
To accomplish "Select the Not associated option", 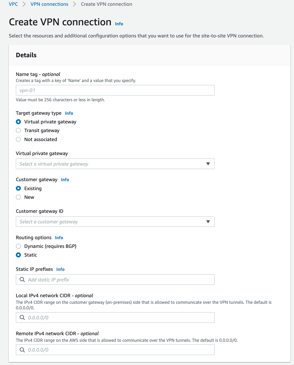I will [18, 139].
